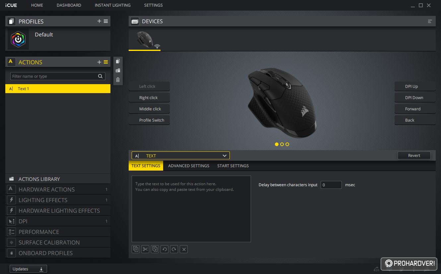
Task: Switch to the TEXT SETTINGS tab
Action: pos(146,166)
